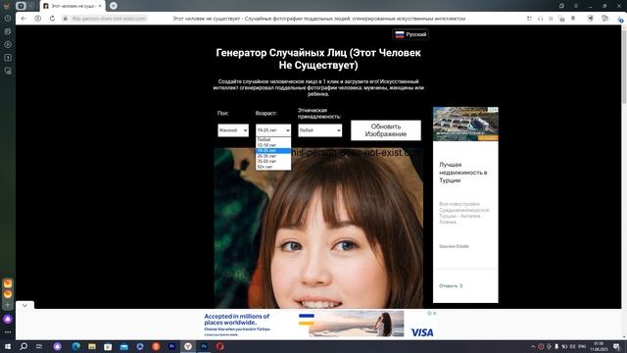
Task: Click the generated face image
Action: (318, 228)
